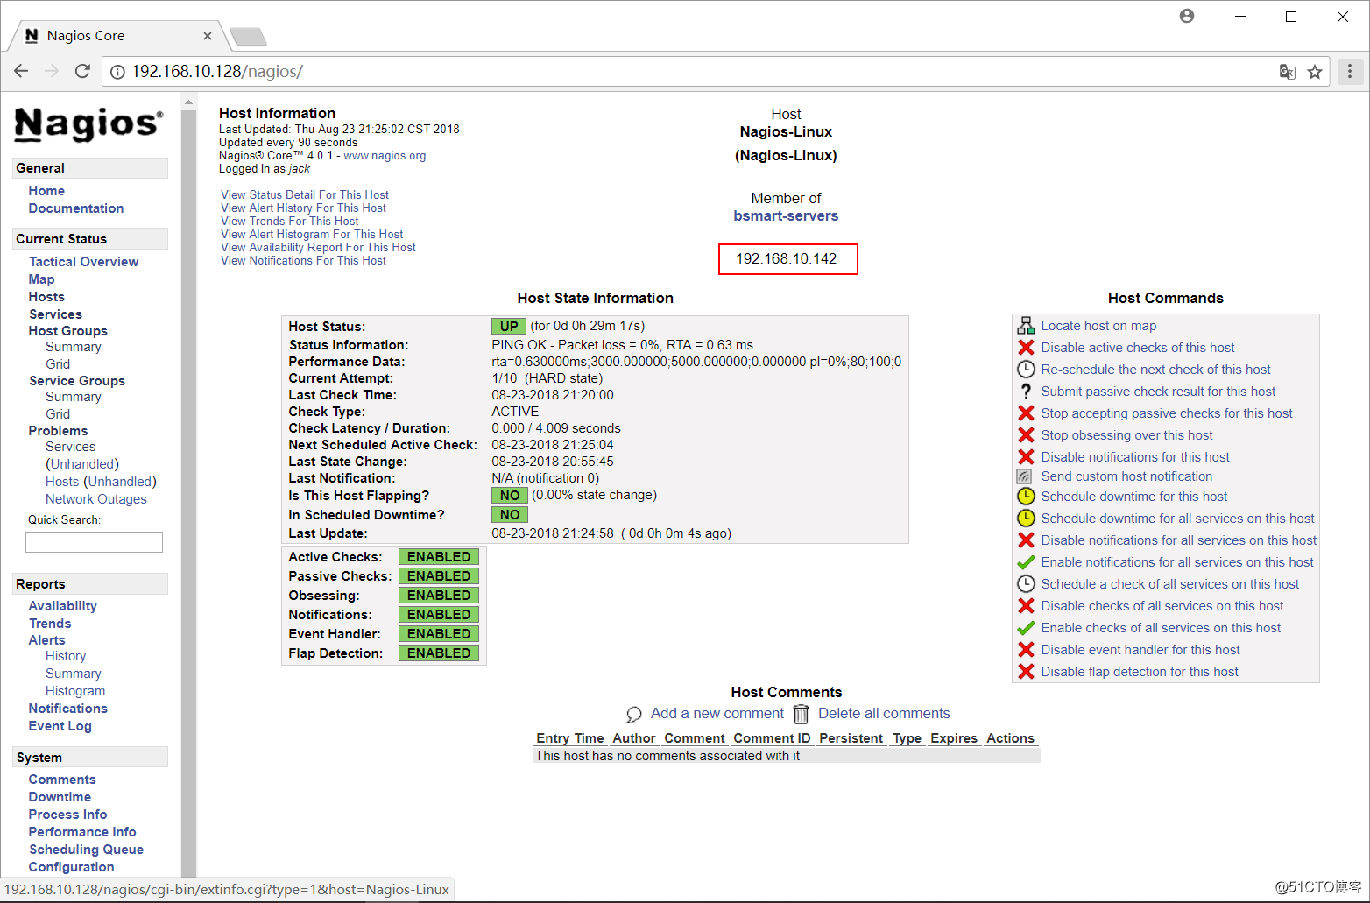Click green check beside Enable notifications for all services
Viewport: 1370px width, 903px height.
click(x=1026, y=562)
